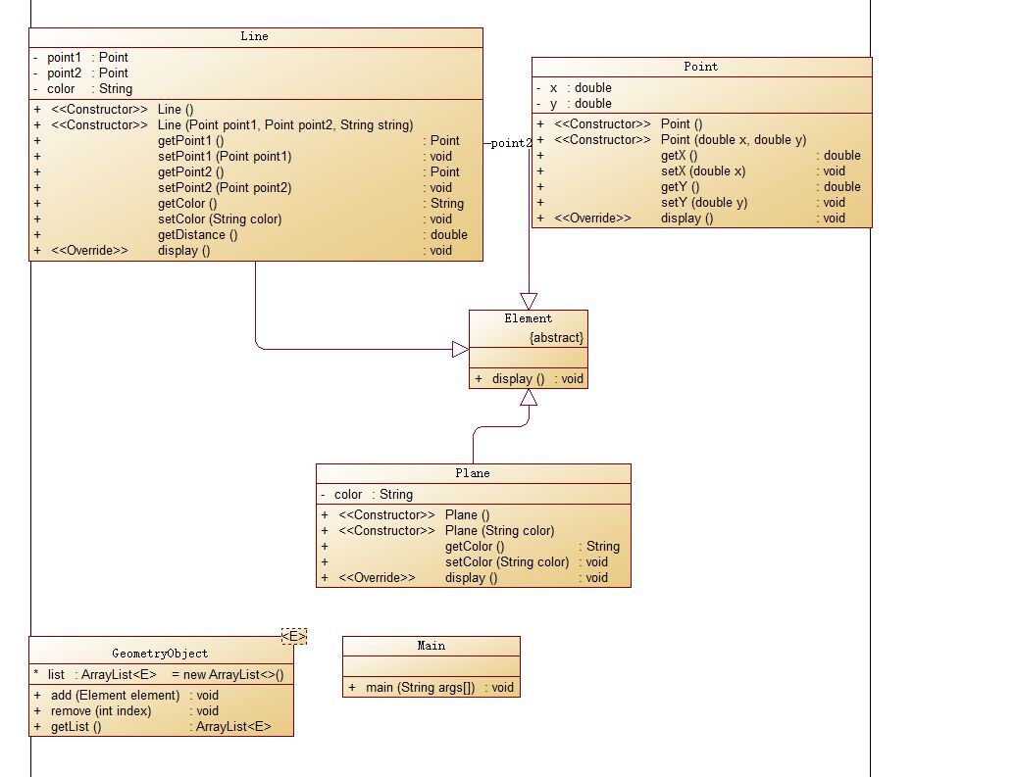Select the Main class title
Image resolution: width=1015 pixels, height=777 pixels.
(x=431, y=646)
